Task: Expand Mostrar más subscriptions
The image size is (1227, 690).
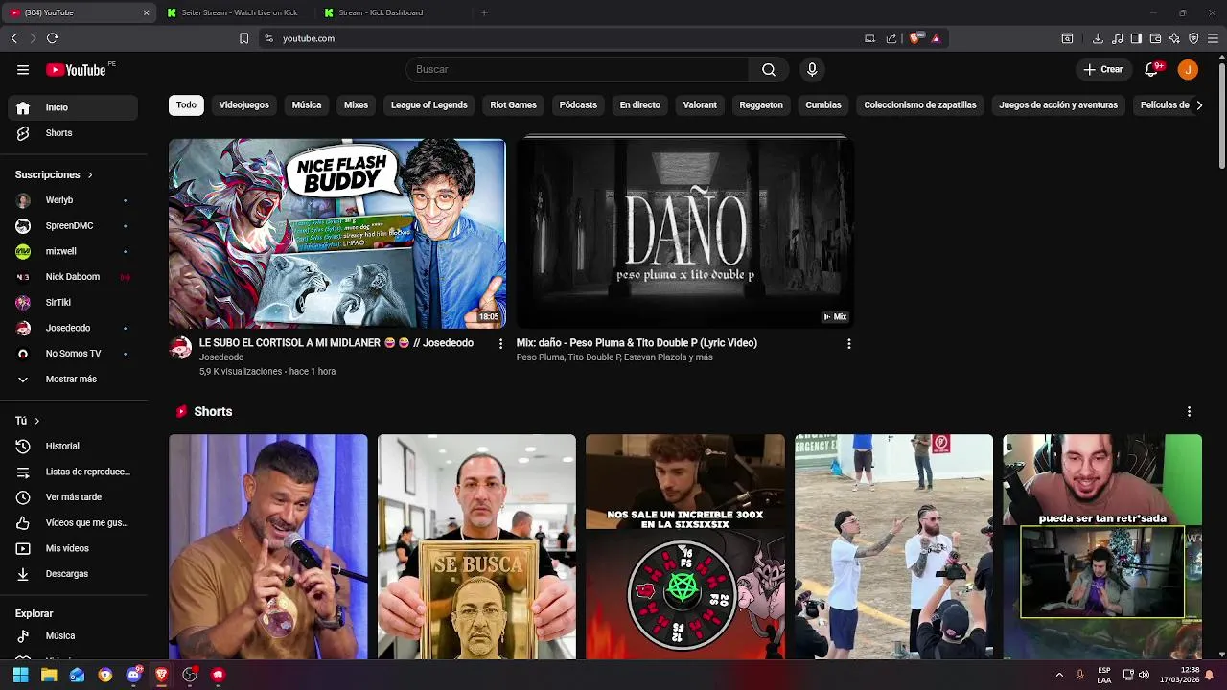Action: [x=73, y=379]
